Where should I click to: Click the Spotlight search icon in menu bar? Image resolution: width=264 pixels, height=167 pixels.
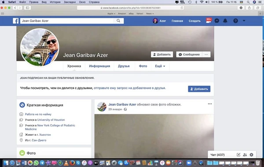(x=248, y=2)
